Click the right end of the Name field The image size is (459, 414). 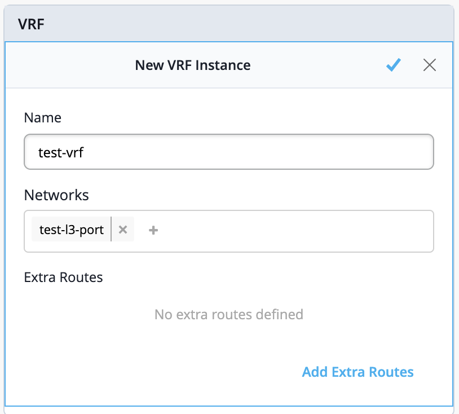[x=417, y=152]
